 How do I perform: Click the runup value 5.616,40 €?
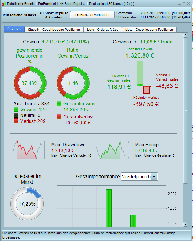pyautogui.click(x=147, y=151)
